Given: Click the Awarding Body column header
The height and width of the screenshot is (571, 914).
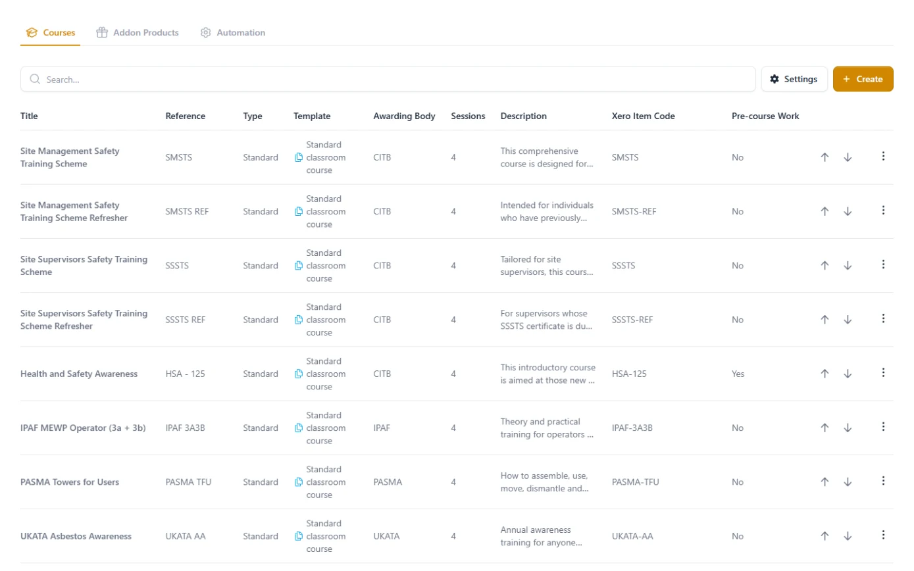Looking at the screenshot, I should tap(404, 116).
